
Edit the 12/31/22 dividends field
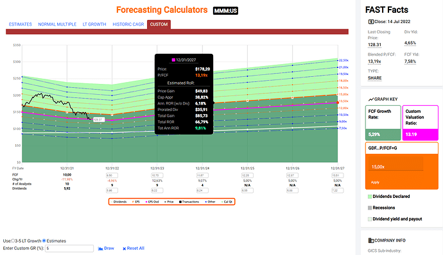pyautogui.click(x=112, y=191)
